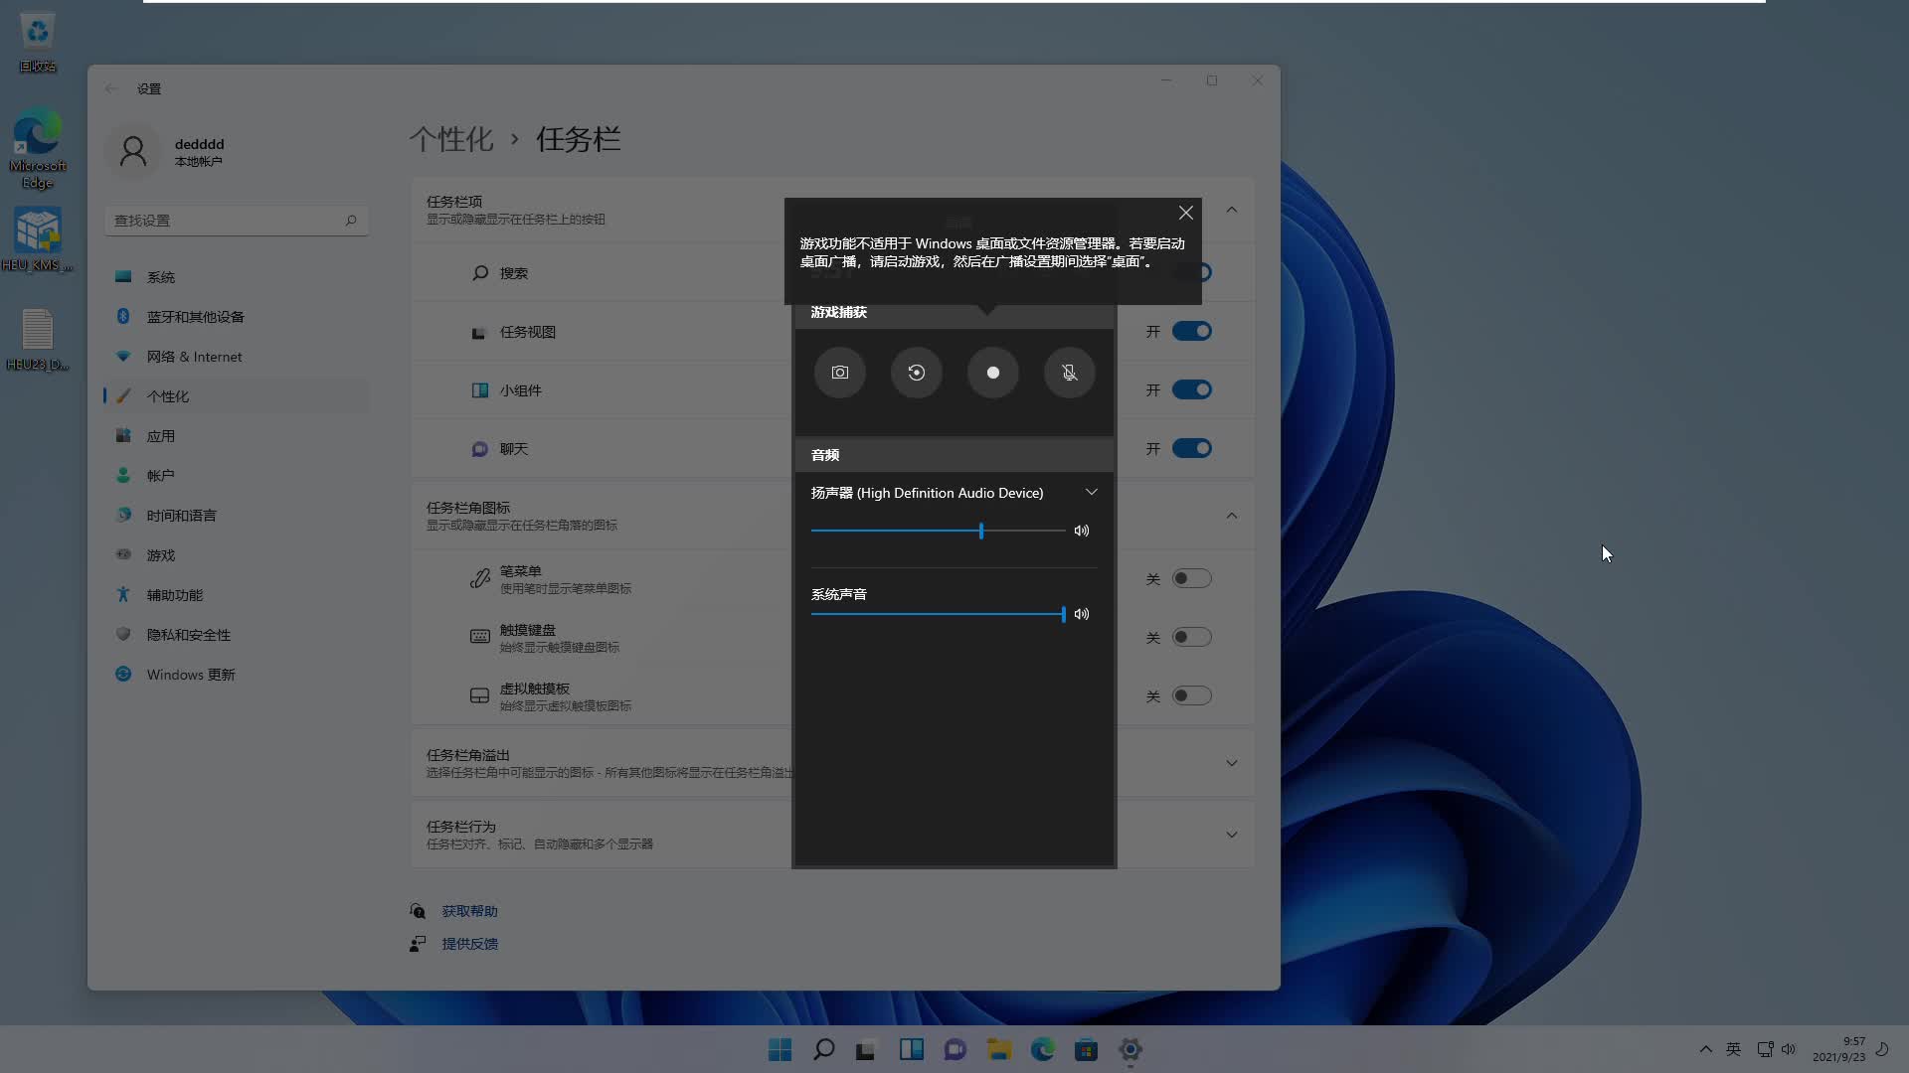
Task: Open the HEU23 document desktop file
Action: point(38,339)
